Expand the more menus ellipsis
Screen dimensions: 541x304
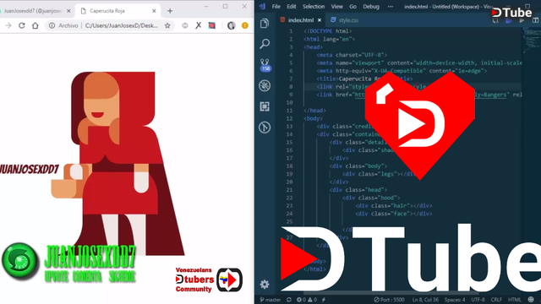pyautogui.click(x=391, y=7)
